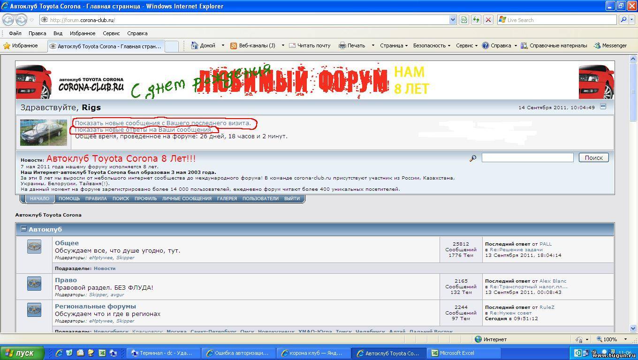
Task: Open the Региональные форумы board link
Action: [95, 306]
